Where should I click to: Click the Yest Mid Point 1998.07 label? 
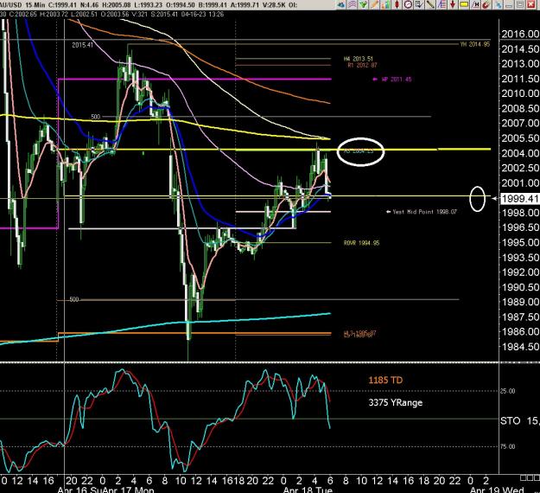424,212
